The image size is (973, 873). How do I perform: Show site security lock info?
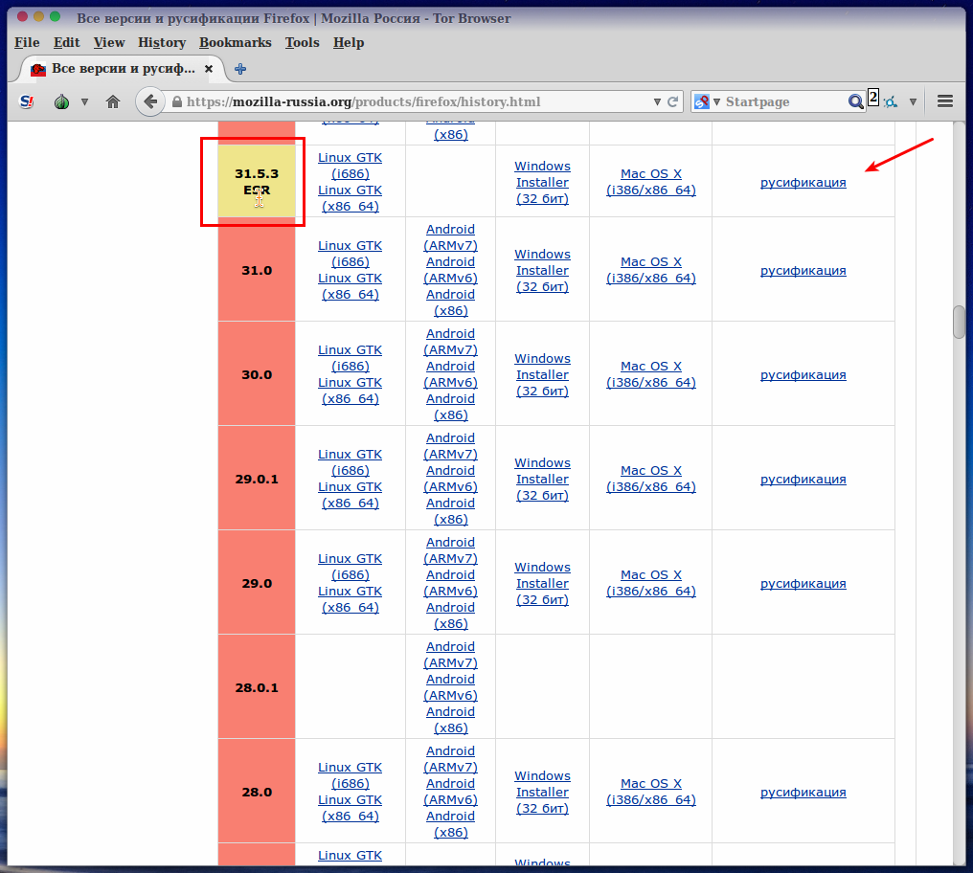[x=177, y=101]
